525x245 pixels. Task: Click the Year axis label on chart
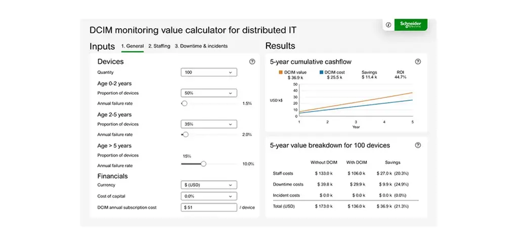[356, 127]
